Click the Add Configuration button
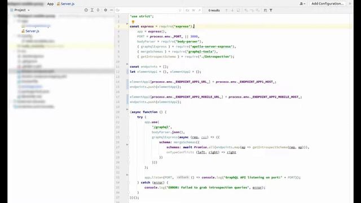Viewport: 361px width, 203px height. (x=327, y=4)
